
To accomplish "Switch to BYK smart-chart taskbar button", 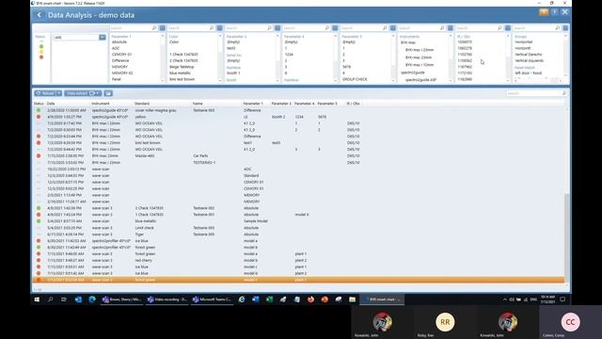I will click(x=382, y=299).
